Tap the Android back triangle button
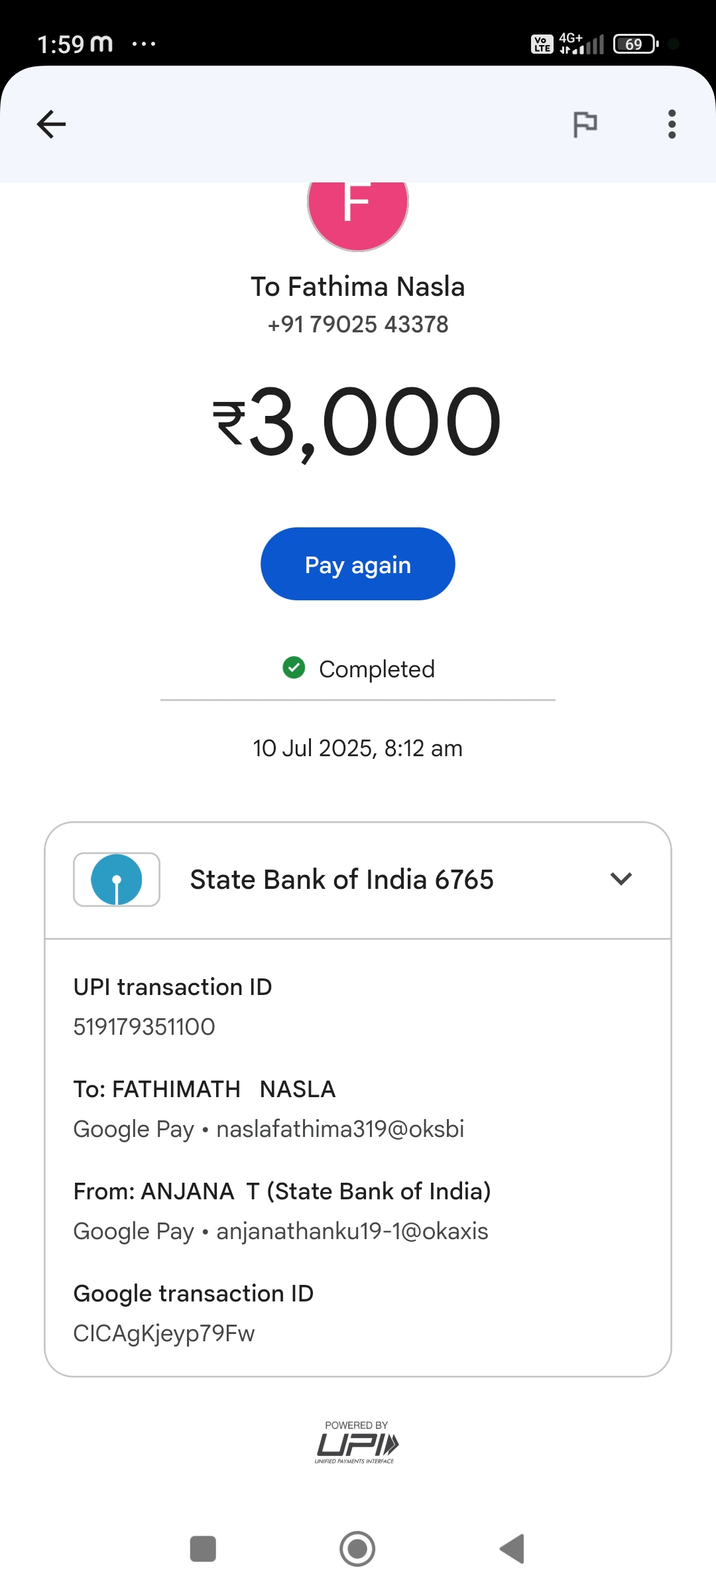 tap(512, 1549)
